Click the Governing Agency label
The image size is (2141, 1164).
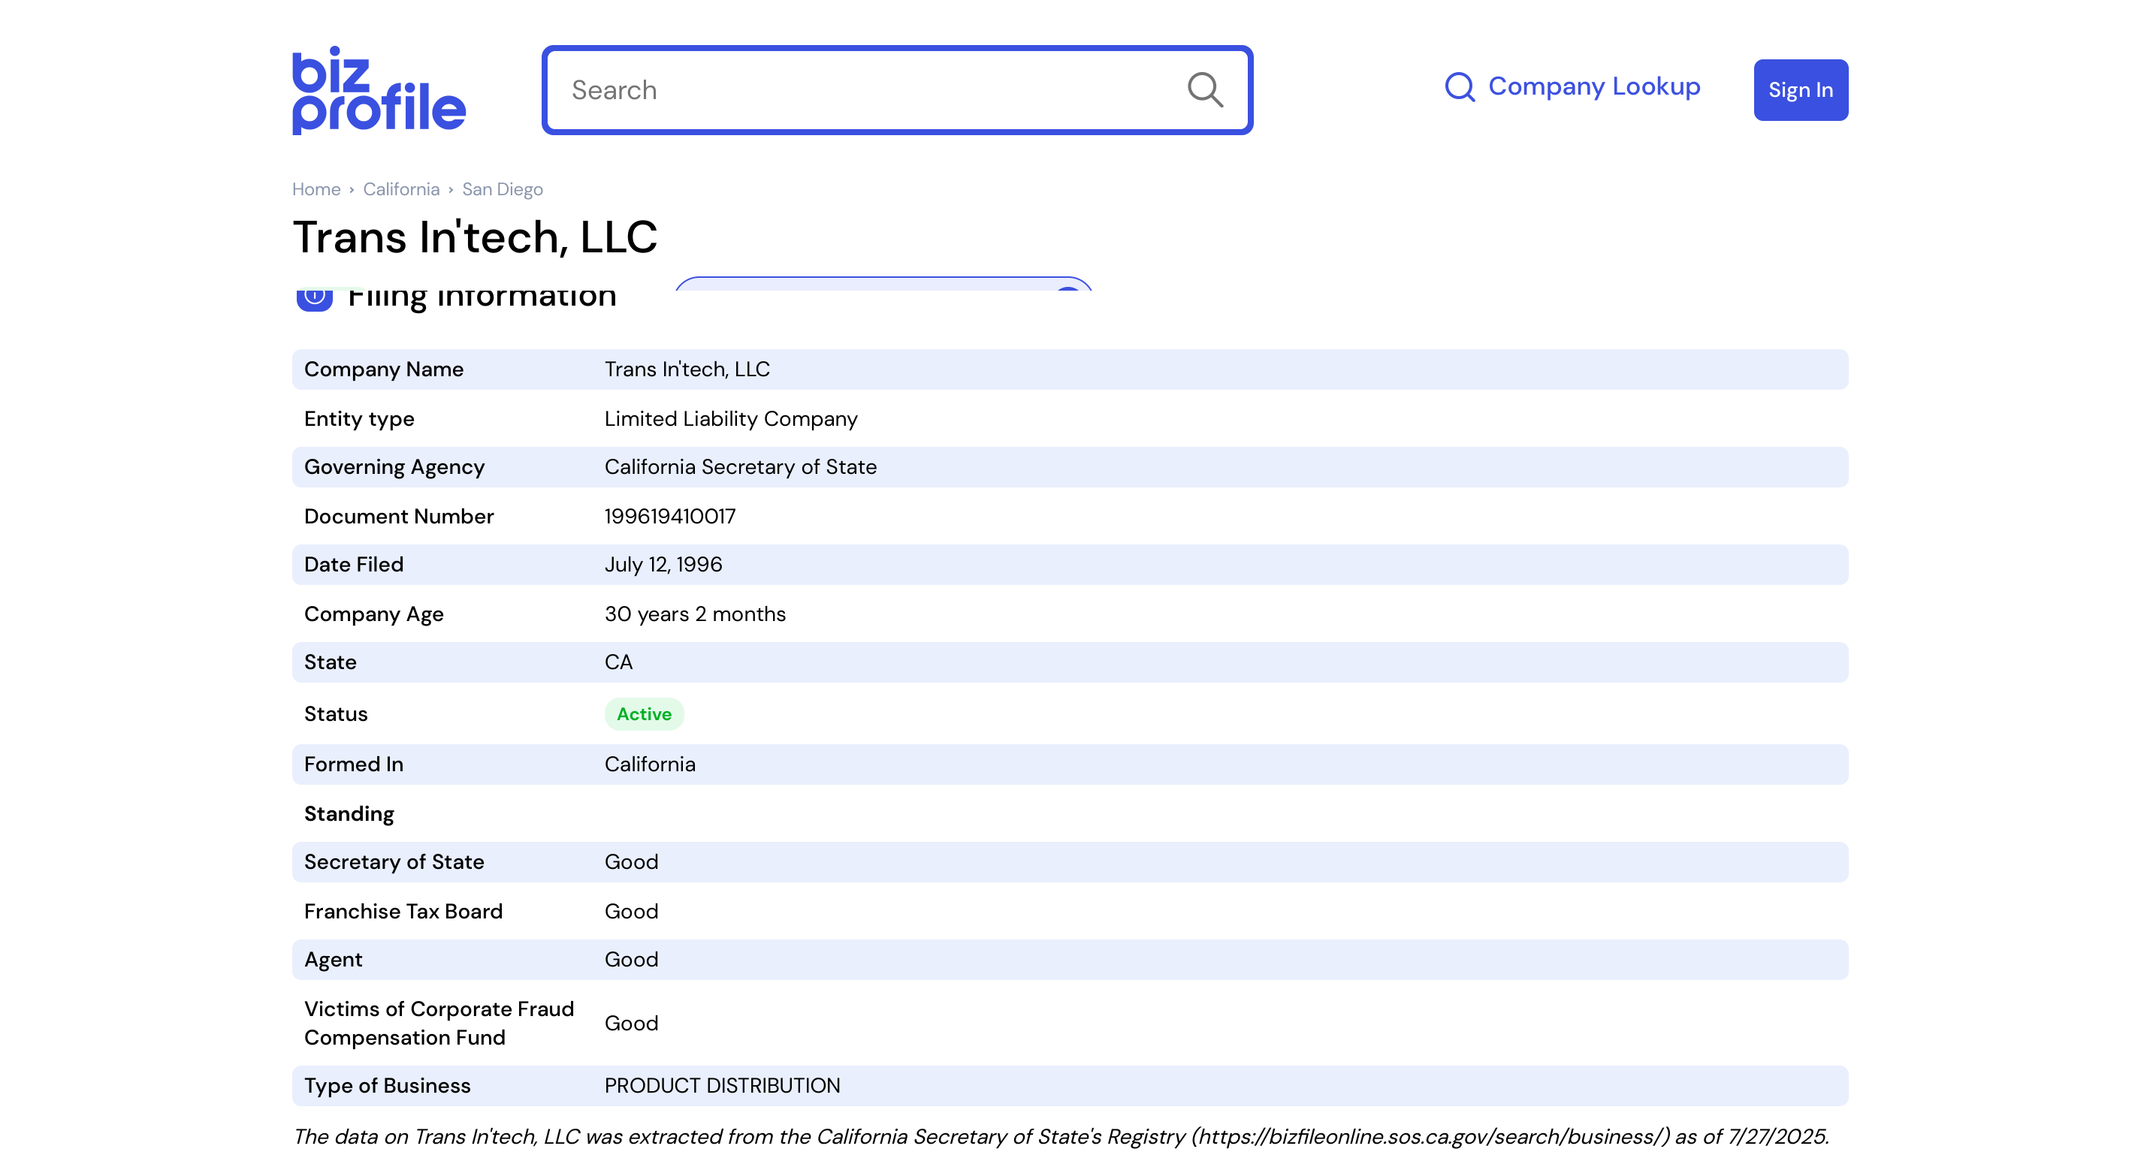pyautogui.click(x=394, y=467)
